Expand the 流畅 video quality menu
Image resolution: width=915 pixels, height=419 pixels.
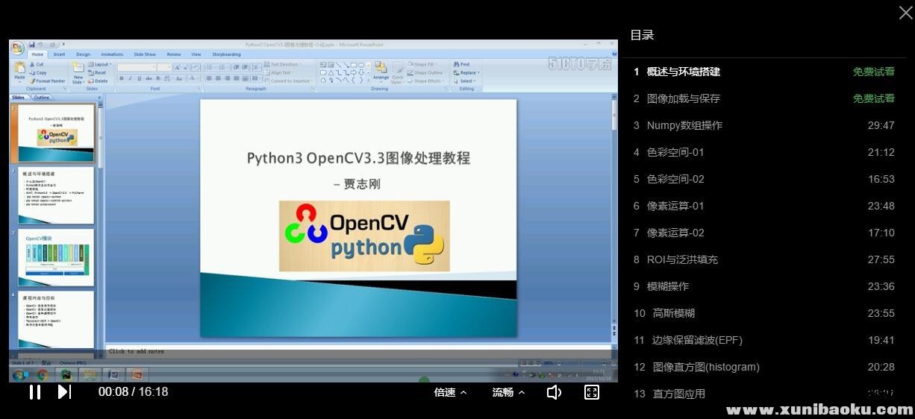pyautogui.click(x=508, y=392)
